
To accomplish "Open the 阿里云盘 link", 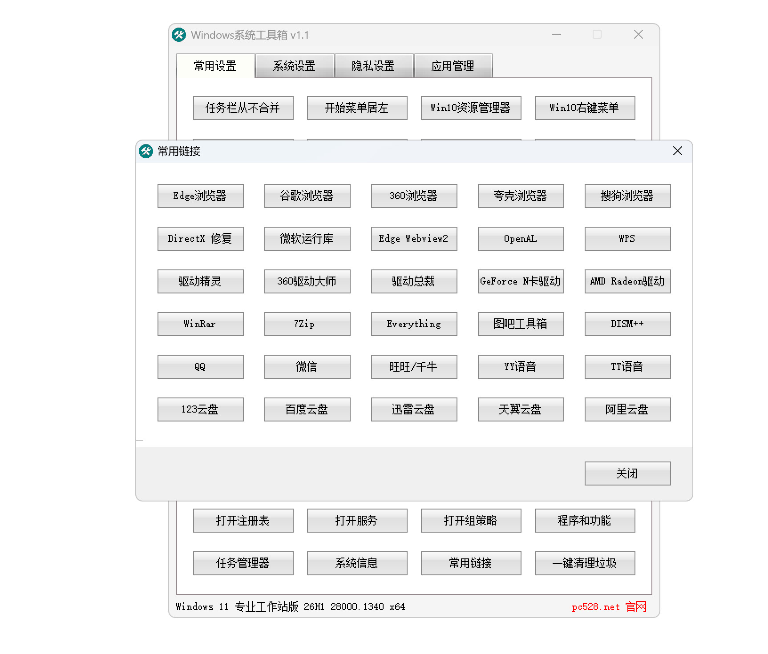I will pos(627,409).
